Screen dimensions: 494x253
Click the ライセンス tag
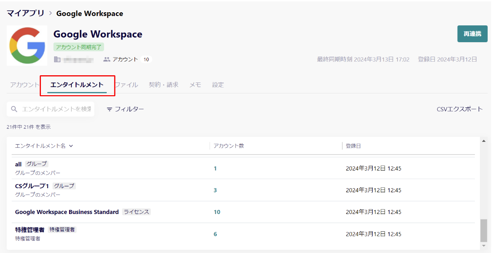tap(136, 212)
